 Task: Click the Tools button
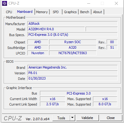tap(61, 118)
